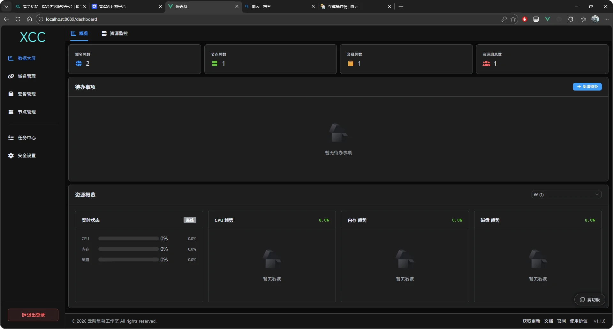This screenshot has width=613, height=329.
Task: Click the 退出登录 button
Action: coord(33,315)
